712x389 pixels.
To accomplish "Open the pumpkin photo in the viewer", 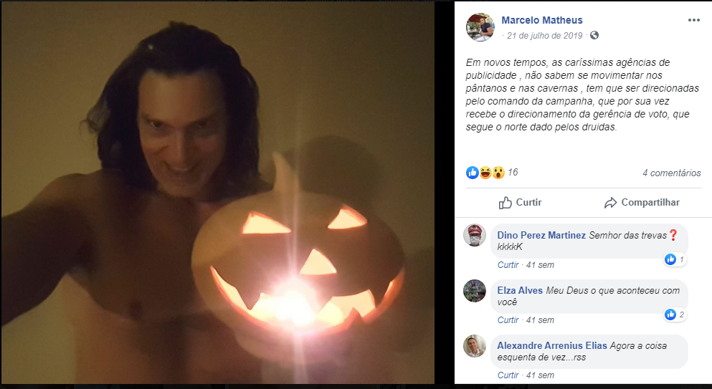I will click(x=218, y=193).
